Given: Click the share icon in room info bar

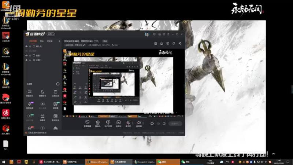Looking at the screenshot, I should pos(180,43).
